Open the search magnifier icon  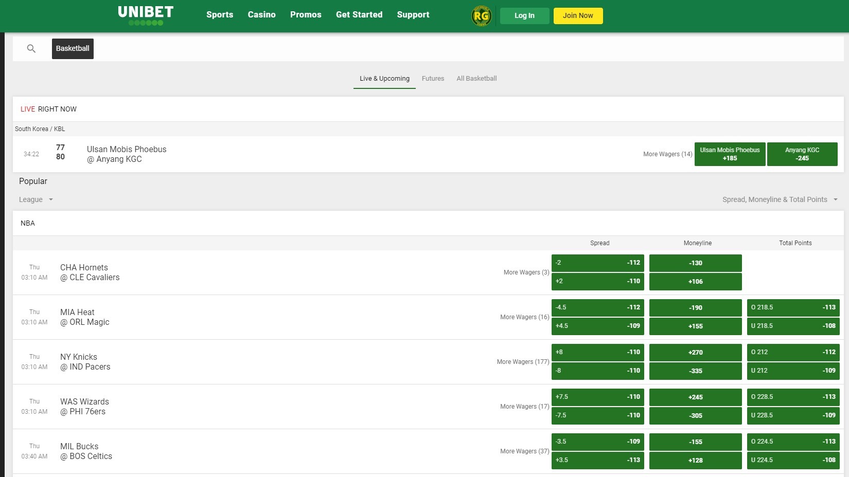[31, 49]
